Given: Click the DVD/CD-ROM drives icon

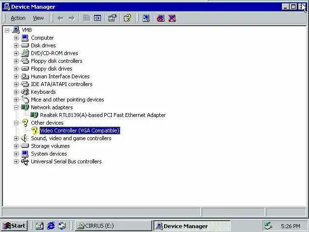Looking at the screenshot, I should click(25, 53).
